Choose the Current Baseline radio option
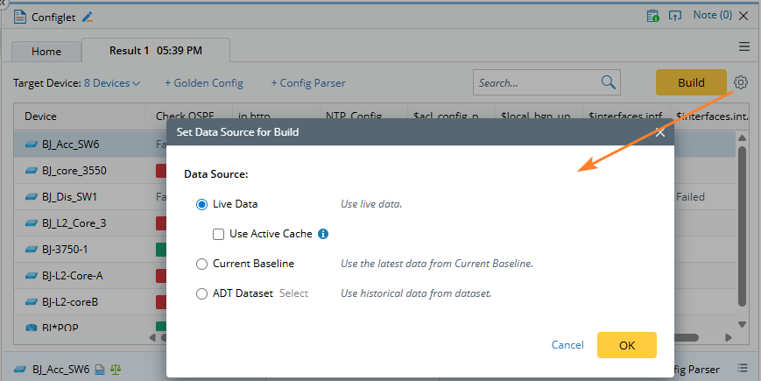The image size is (761, 381). (202, 264)
